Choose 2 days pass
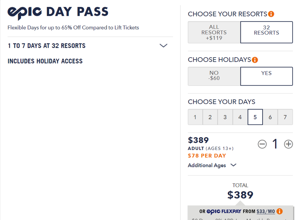Viewport: 299px width, 220px height. (210, 117)
